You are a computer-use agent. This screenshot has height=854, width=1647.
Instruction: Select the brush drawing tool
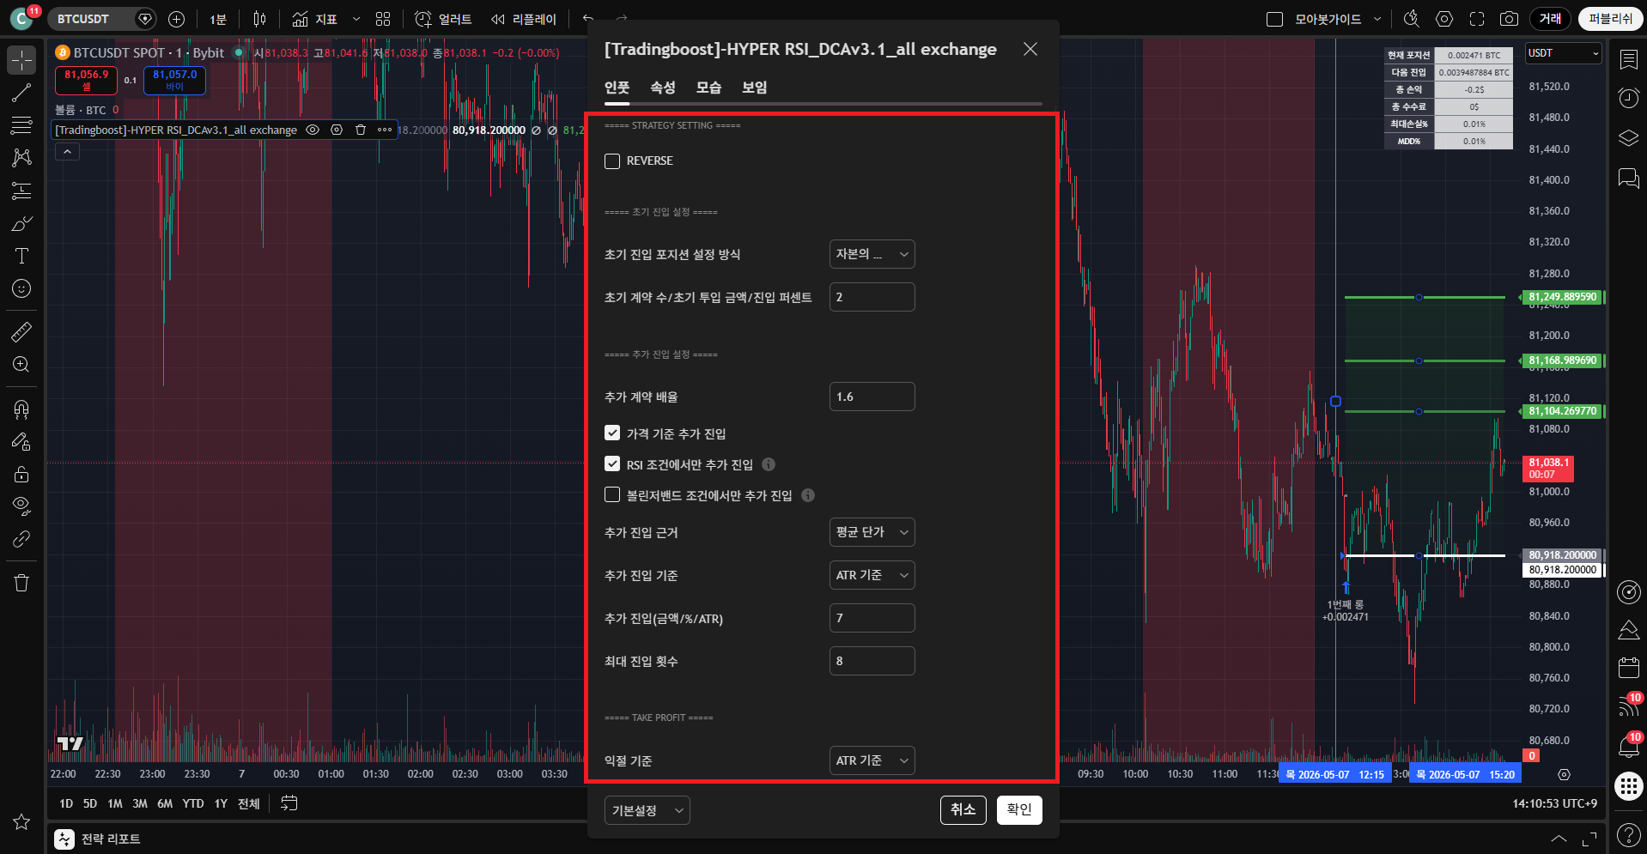(x=21, y=224)
